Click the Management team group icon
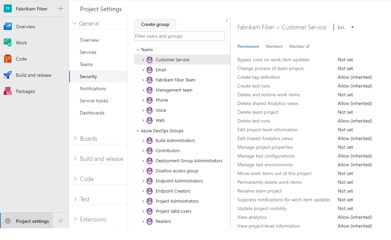Screen dimensions: 391x240 point(150,90)
